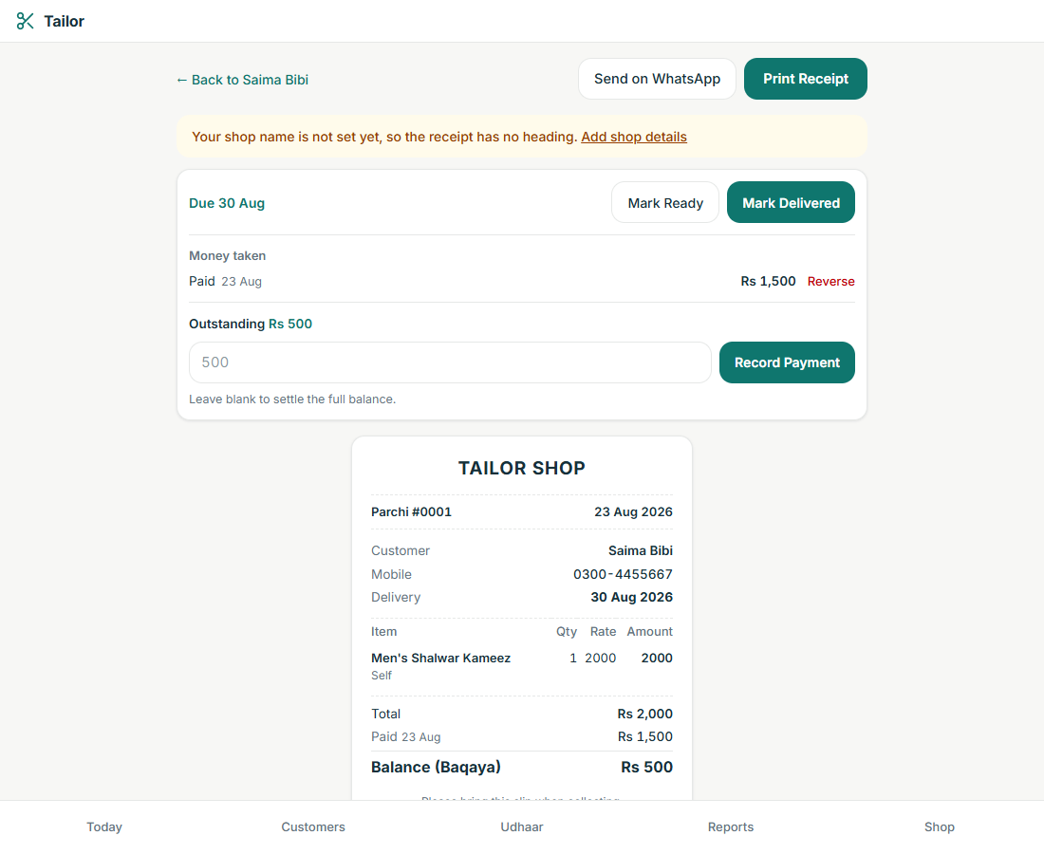Viewport: 1044px width, 854px height.
Task: Mark the order as Ready
Action: pos(665,202)
